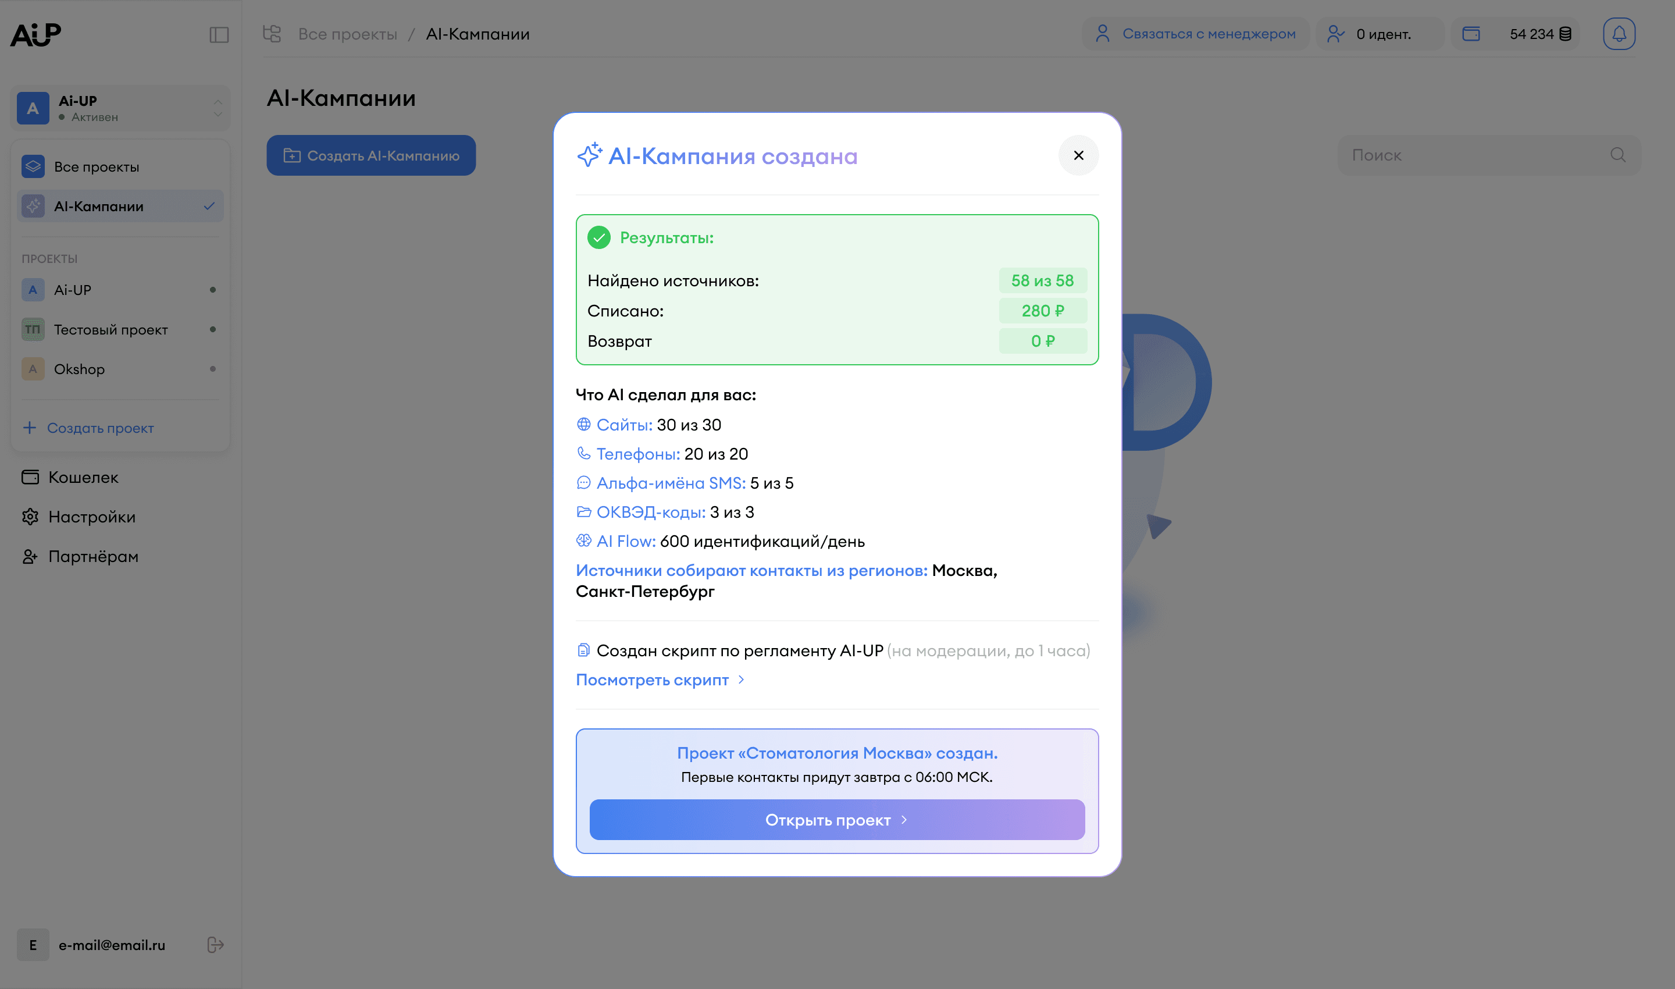Click the AI Flow brain icon
Viewport: 1675px width, 989px height.
pos(584,540)
